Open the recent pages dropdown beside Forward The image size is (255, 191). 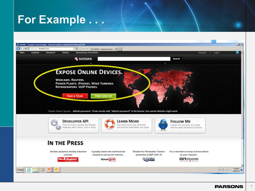tap(25, 49)
